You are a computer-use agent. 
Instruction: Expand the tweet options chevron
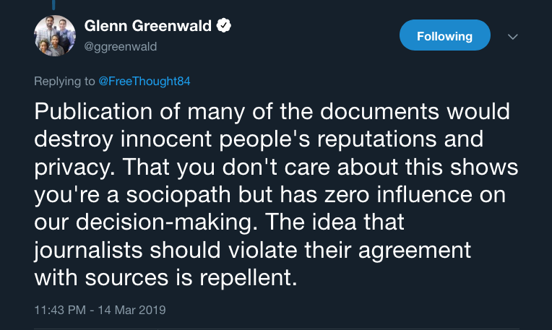point(513,36)
